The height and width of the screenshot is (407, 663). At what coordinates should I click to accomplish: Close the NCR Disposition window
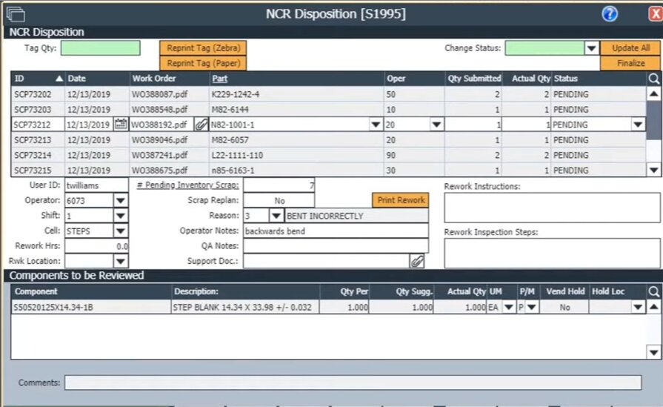click(x=656, y=14)
